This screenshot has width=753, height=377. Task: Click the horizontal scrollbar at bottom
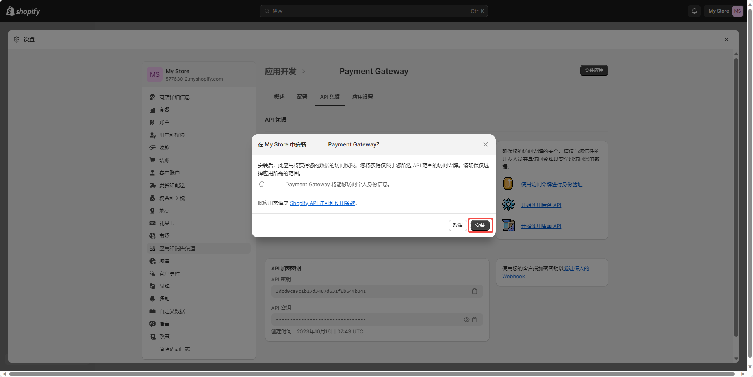(x=372, y=374)
